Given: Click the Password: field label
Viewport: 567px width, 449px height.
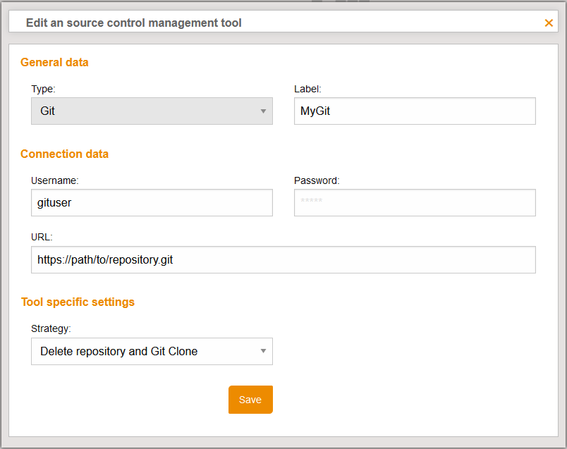Looking at the screenshot, I should click(x=317, y=180).
